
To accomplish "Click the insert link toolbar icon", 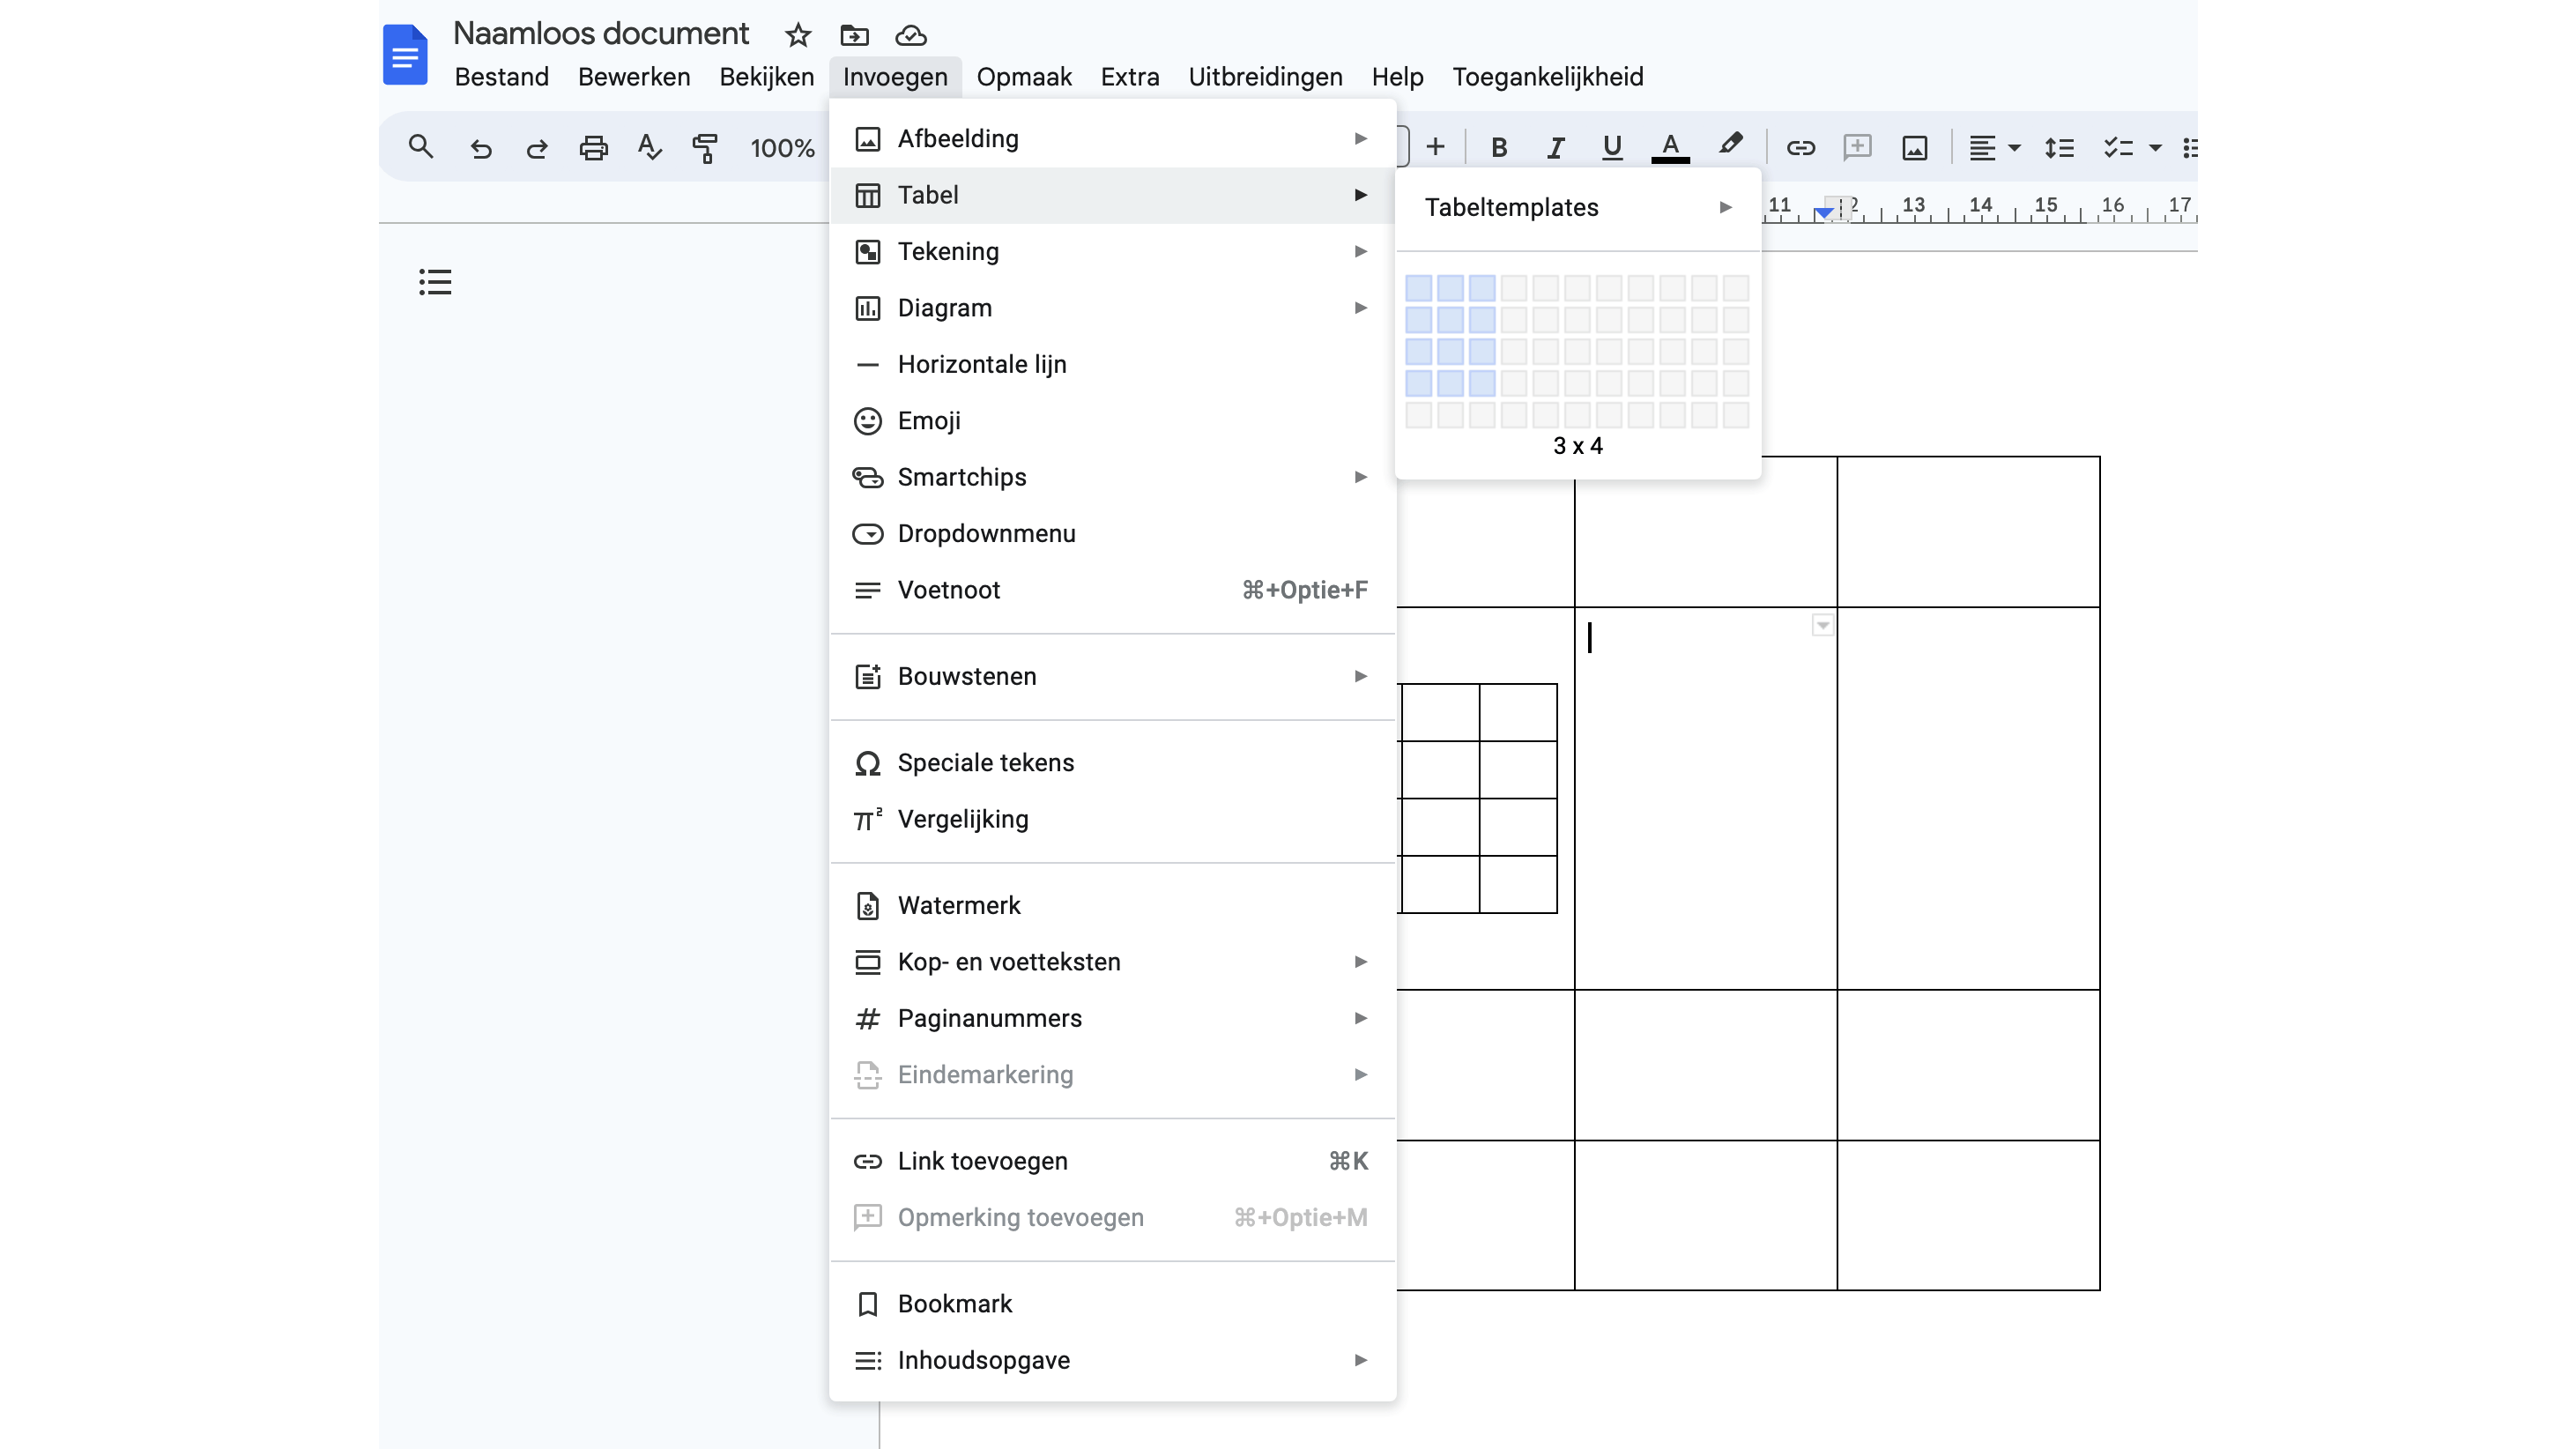I will point(1800,148).
